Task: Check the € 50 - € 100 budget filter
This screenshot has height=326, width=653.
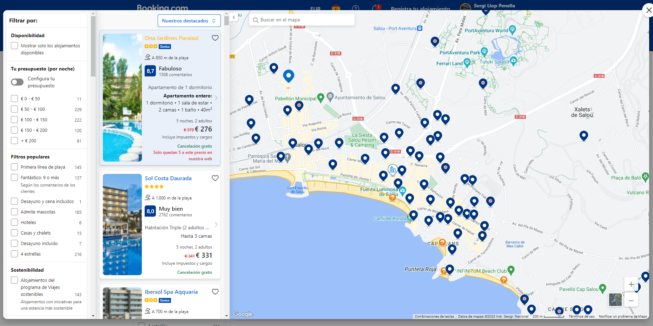Action: pos(14,109)
